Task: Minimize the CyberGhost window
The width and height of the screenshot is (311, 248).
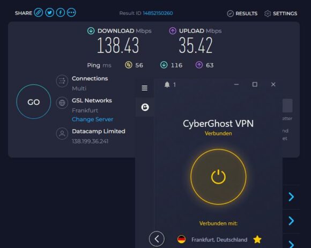Action: coord(236,85)
